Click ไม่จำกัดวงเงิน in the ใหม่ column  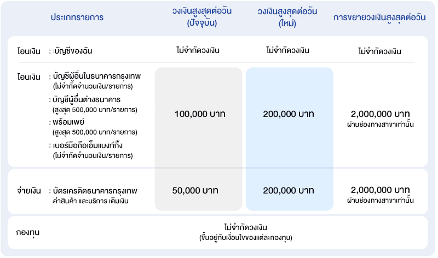click(x=288, y=51)
